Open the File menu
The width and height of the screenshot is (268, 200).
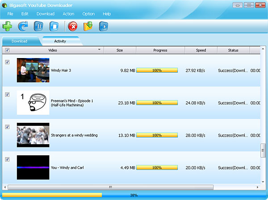(10, 14)
